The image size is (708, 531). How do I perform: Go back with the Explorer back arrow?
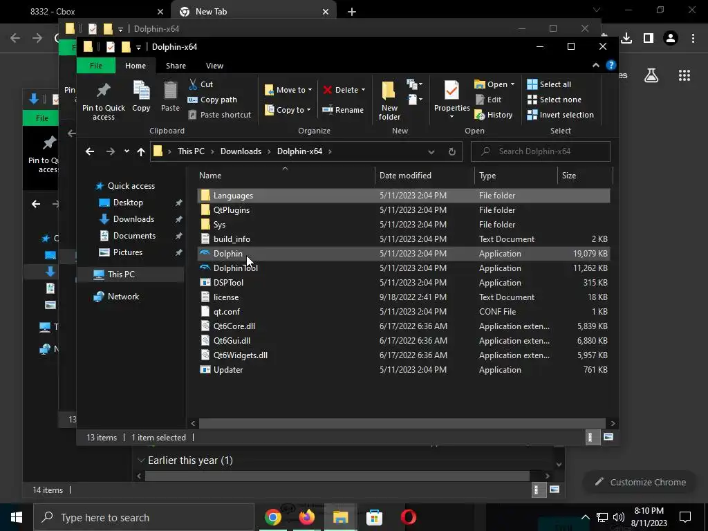pyautogui.click(x=90, y=151)
